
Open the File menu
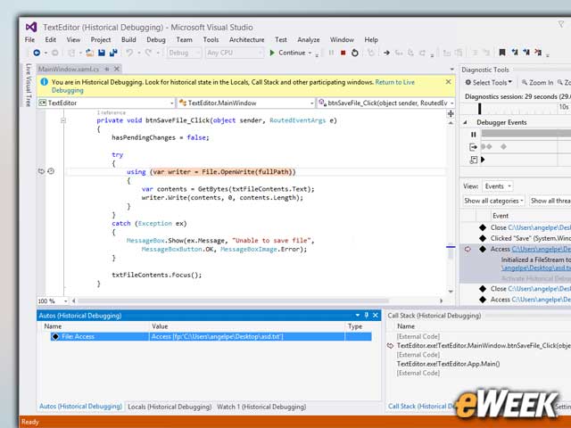tap(29, 39)
